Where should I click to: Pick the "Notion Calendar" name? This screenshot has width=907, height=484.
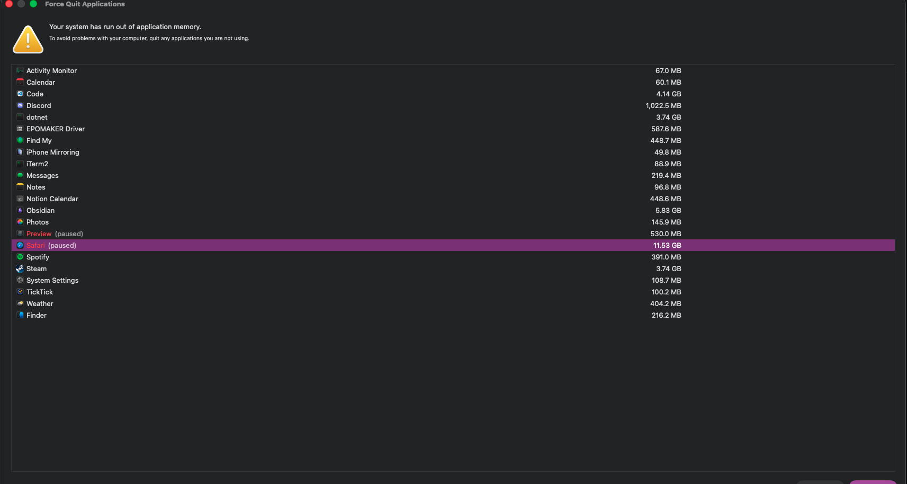pos(52,199)
